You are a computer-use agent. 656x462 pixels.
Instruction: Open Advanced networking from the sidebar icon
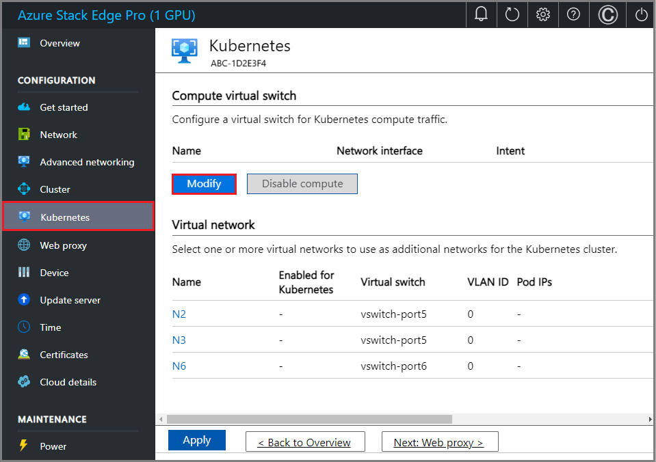tap(23, 162)
